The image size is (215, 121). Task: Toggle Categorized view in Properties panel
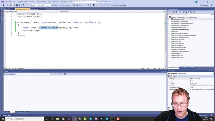point(169,76)
